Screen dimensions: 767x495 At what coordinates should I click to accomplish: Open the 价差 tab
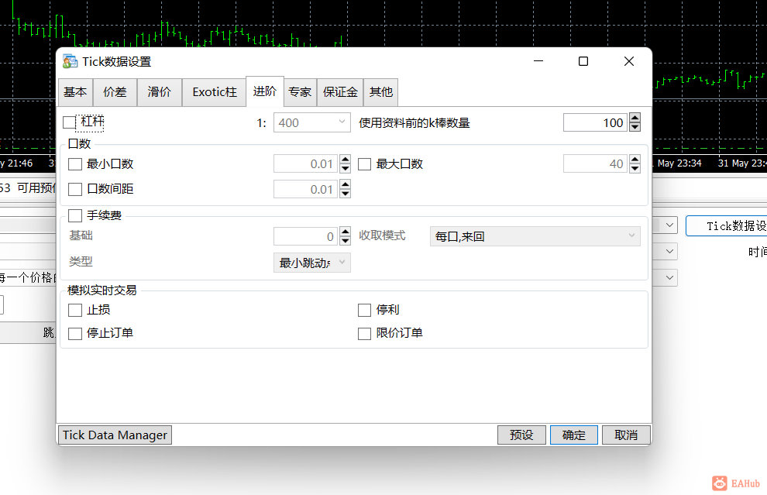pos(115,92)
